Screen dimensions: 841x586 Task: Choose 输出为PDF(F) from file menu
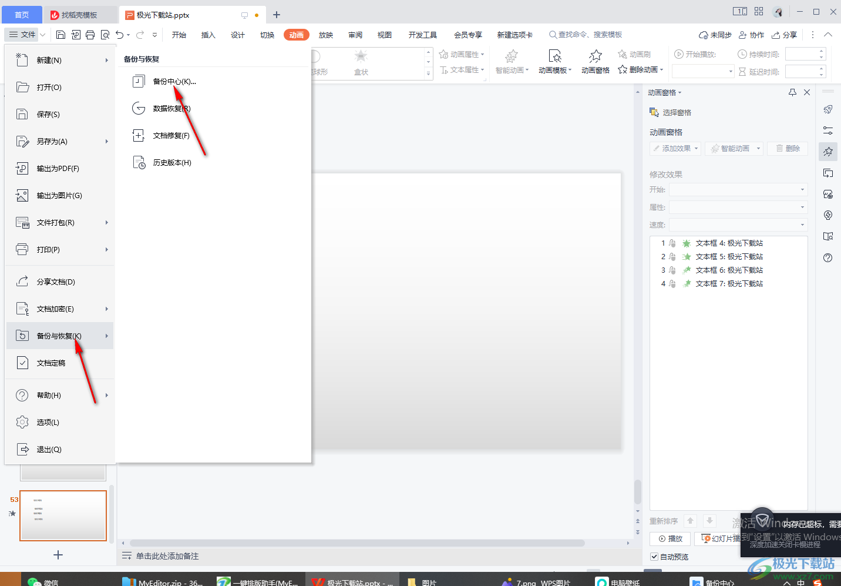[59, 168]
